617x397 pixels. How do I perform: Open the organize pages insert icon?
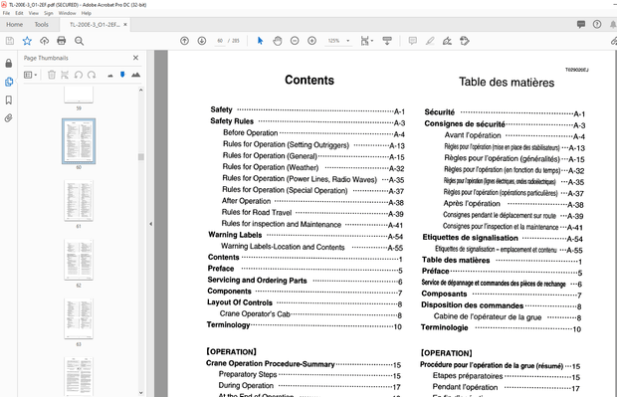(65, 75)
